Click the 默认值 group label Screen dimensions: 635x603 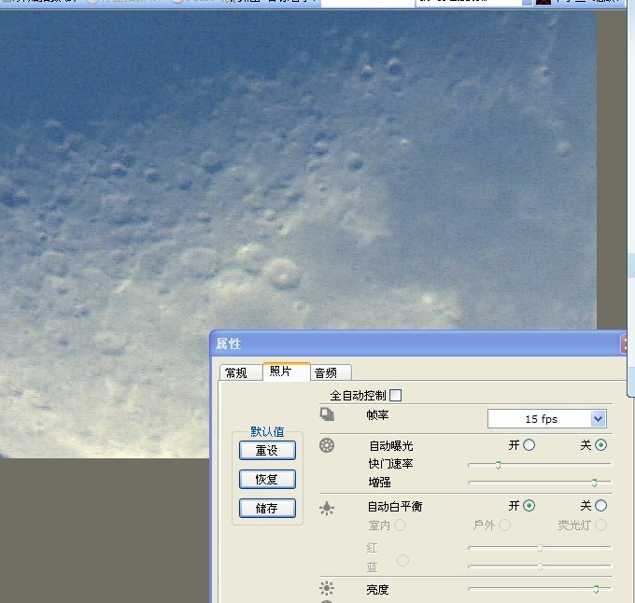267,431
